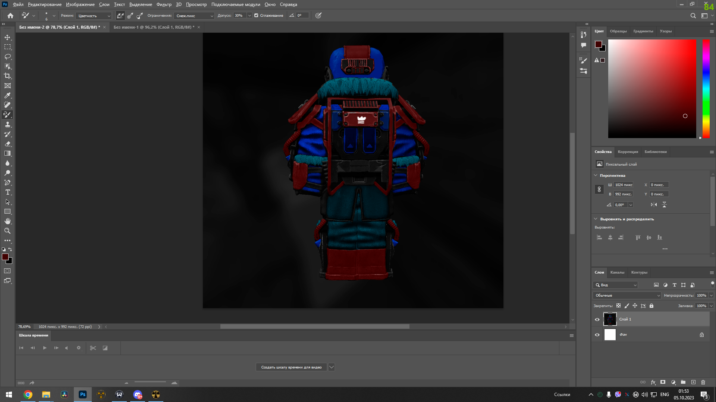Add layer style with fx icon
The width and height of the screenshot is (716, 402).
pyautogui.click(x=653, y=382)
